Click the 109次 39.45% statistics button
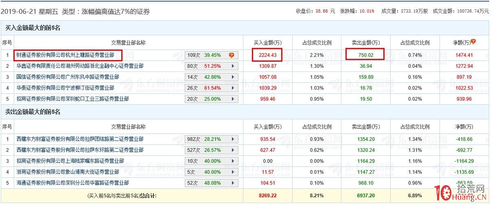This screenshot has height=205, width=492. (x=211, y=55)
